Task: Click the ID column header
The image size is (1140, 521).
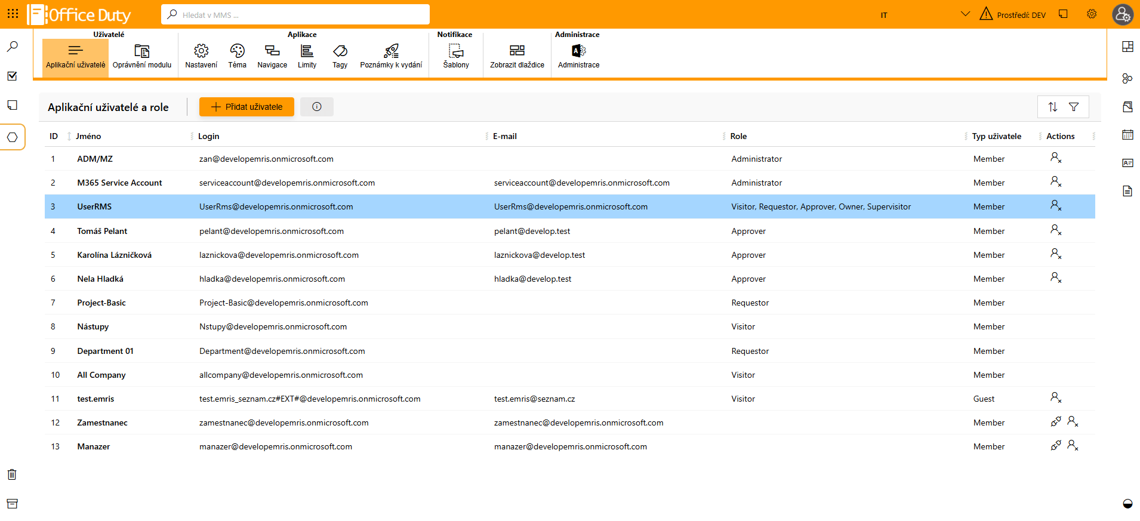Action: point(54,136)
